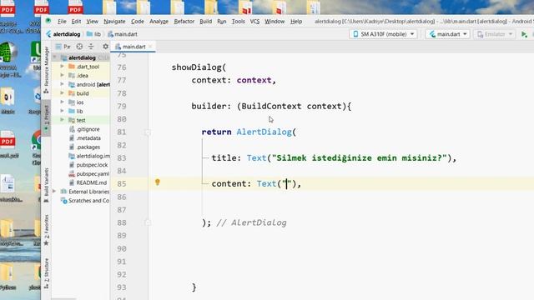Click the .dart_tool folder icon
The image size is (534, 300).
coord(72,67)
